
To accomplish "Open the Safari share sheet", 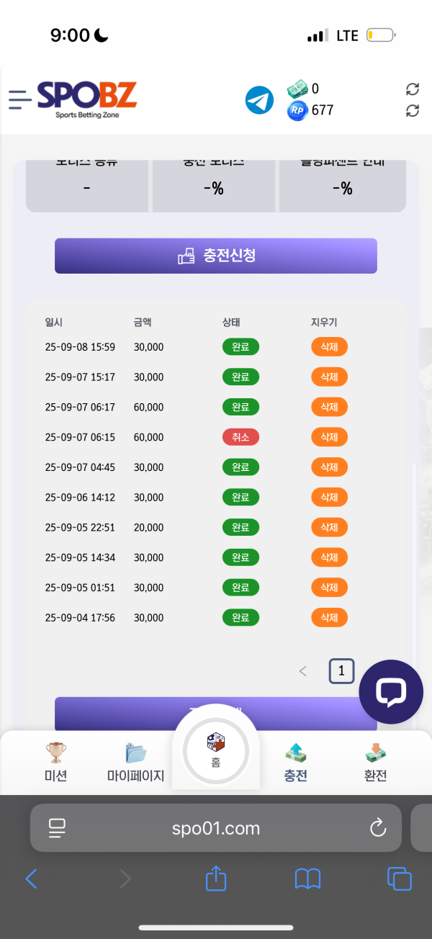I will (216, 879).
